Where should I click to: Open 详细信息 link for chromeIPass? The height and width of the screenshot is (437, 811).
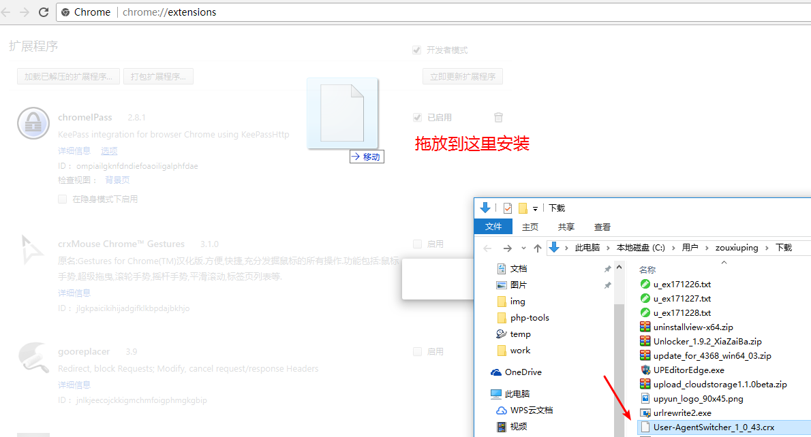tap(74, 151)
